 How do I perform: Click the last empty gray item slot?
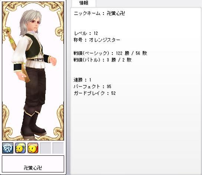coord(58,148)
